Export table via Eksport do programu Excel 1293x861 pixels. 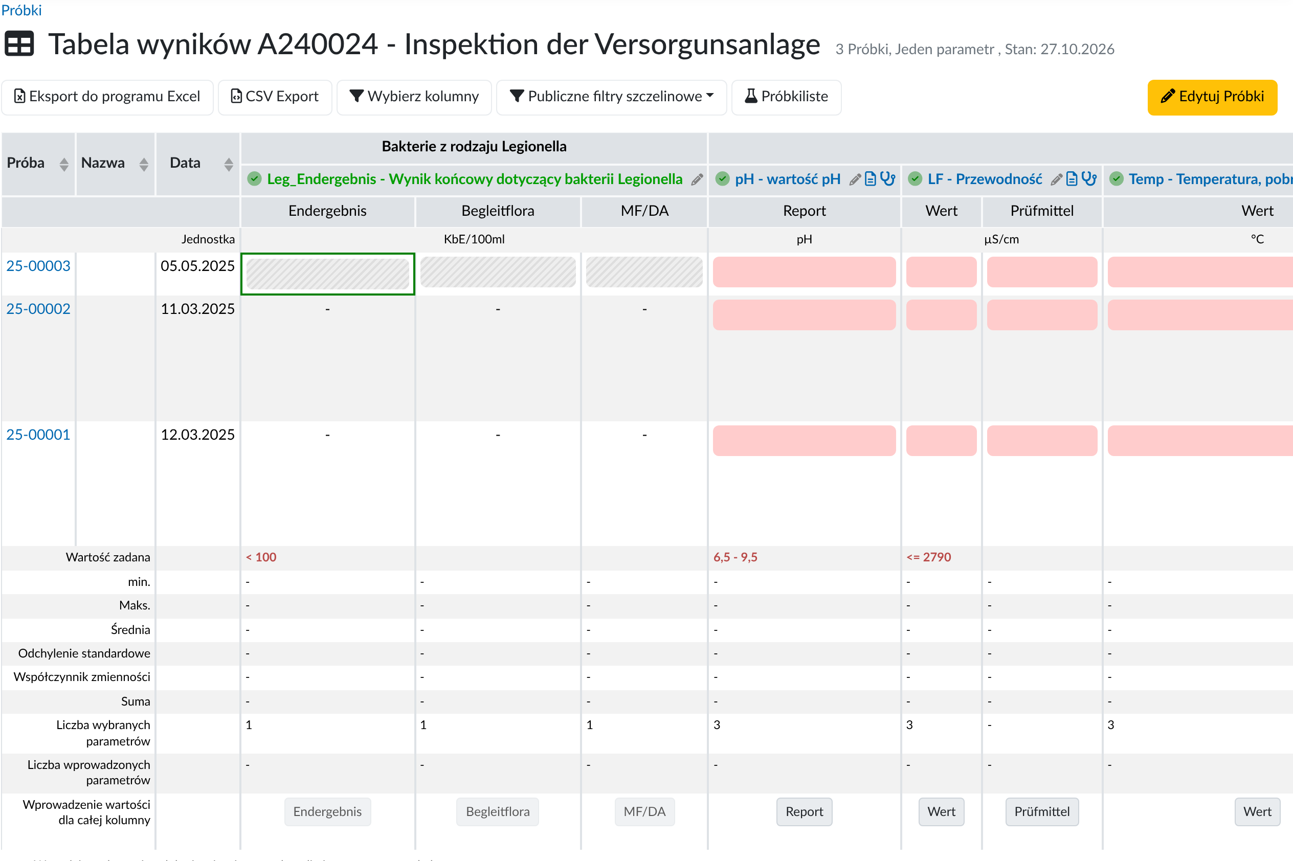click(107, 97)
